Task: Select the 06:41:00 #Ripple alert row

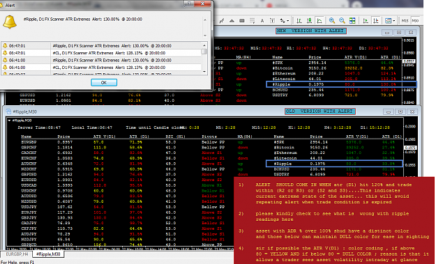Action: 101,60
